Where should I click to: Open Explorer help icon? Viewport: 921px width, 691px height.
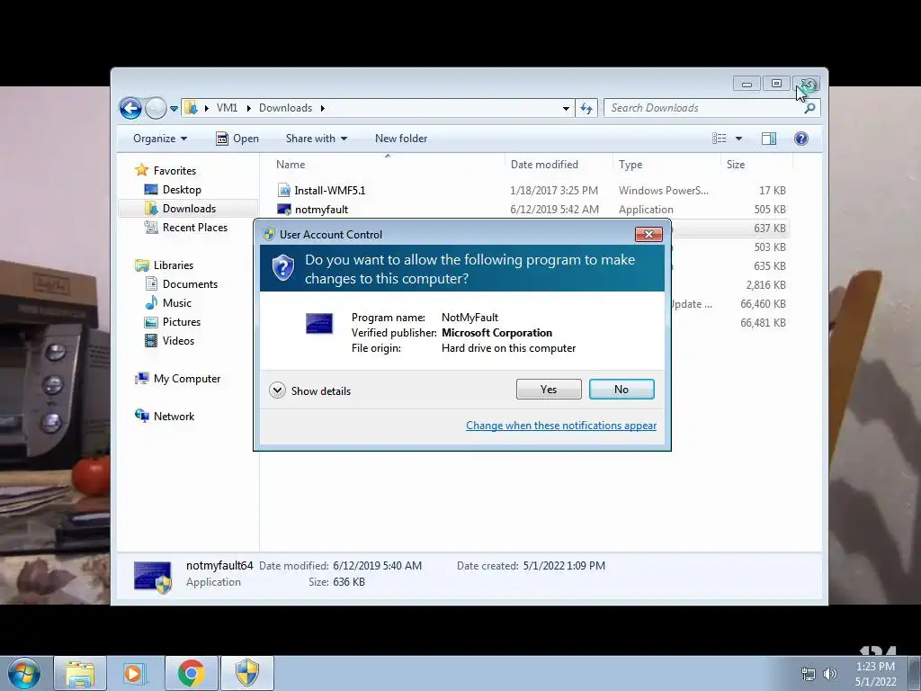pyautogui.click(x=801, y=139)
